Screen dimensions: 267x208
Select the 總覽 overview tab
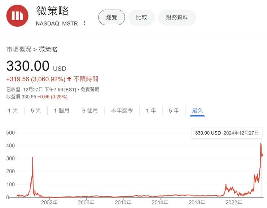coord(111,17)
